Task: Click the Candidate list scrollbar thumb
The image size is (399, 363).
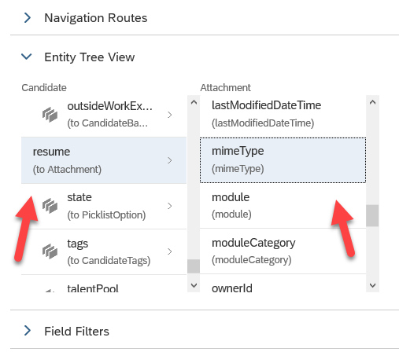Action: tap(194, 266)
